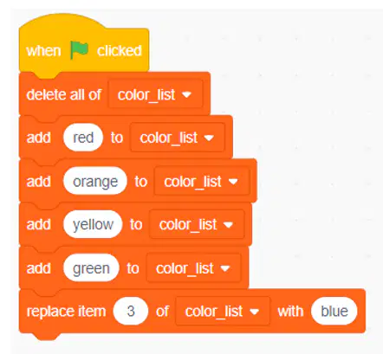
Task: Click the 'replace item' block label
Action: [x=66, y=312]
